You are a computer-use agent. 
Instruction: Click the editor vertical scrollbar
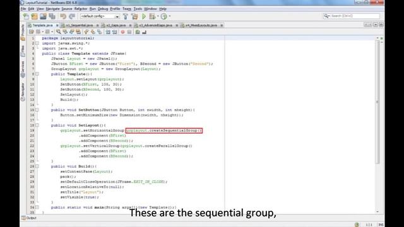coord(377,102)
